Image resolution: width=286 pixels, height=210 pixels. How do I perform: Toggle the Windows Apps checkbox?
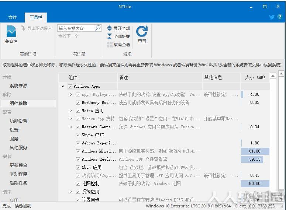(x=70, y=86)
